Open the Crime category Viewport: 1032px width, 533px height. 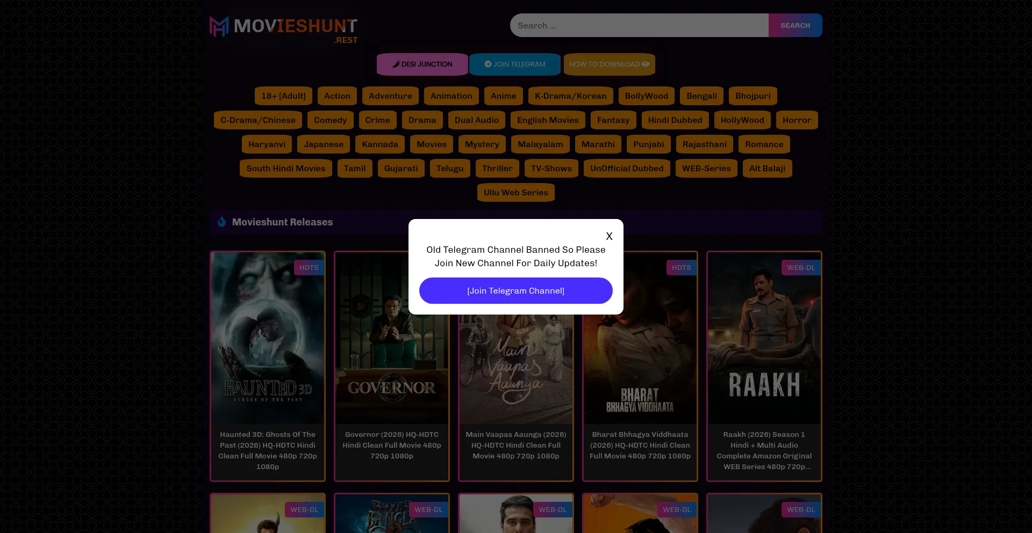[378, 120]
